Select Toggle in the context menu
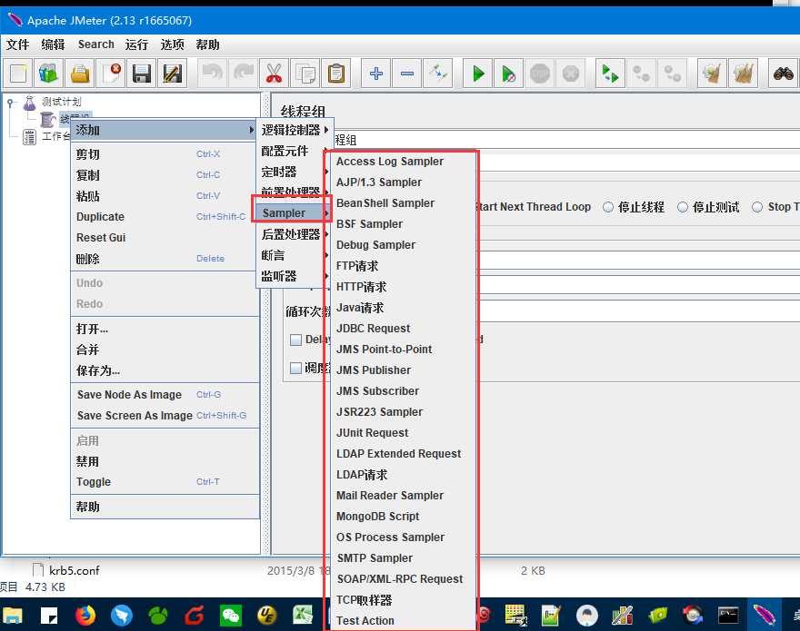Image resolution: width=800 pixels, height=631 pixels. pos(165,482)
